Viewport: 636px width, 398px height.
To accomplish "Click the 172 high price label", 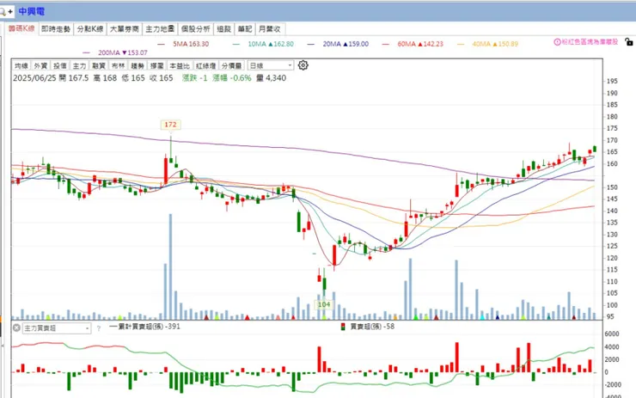I will [x=170, y=125].
